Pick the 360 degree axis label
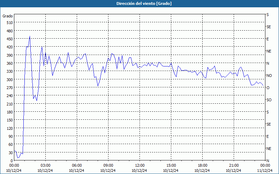The image size is (279, 174). click(10, 63)
